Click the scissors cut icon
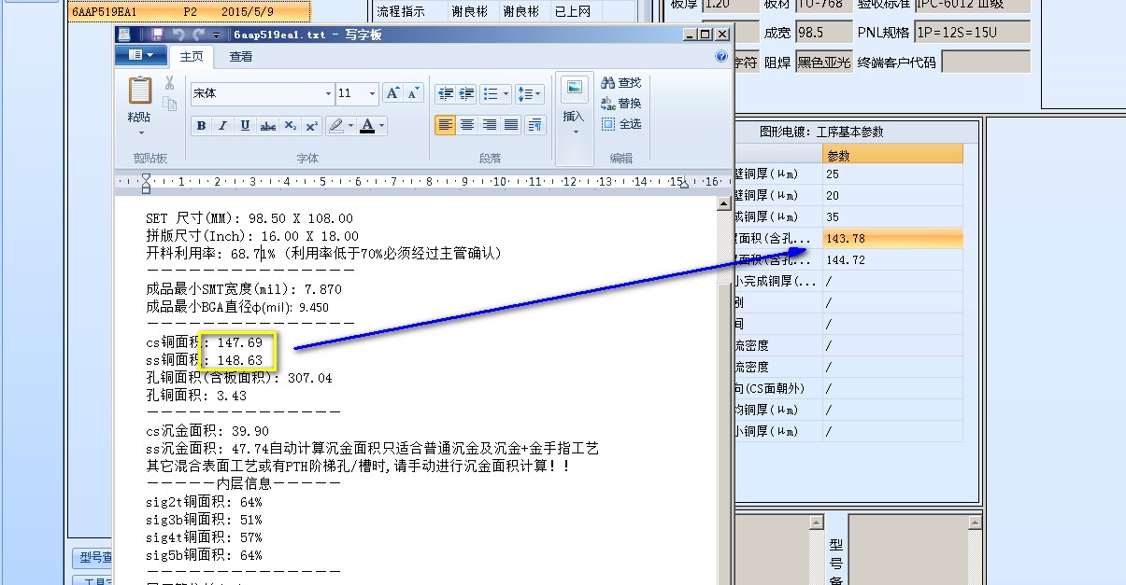The width and height of the screenshot is (1126, 585). pos(170,83)
